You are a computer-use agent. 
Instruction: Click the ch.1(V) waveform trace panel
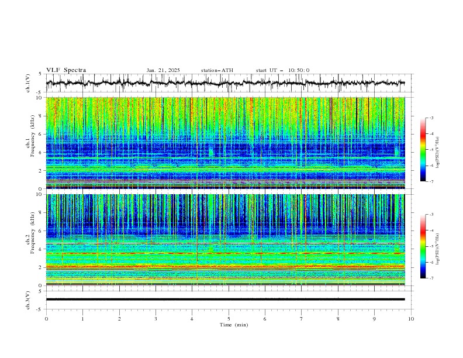229,83
